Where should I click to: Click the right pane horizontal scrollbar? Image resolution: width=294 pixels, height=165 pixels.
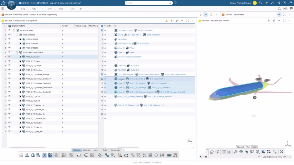coord(128,147)
